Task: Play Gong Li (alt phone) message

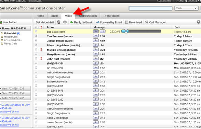Action: tap(96, 117)
